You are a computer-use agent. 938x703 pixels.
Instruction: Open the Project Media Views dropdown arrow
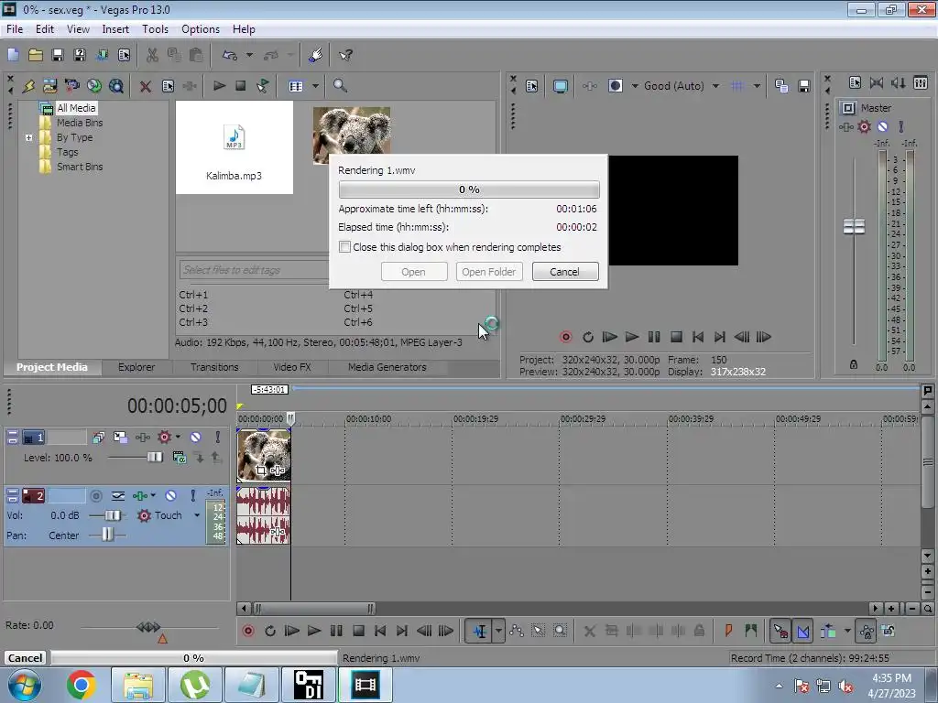315,86
